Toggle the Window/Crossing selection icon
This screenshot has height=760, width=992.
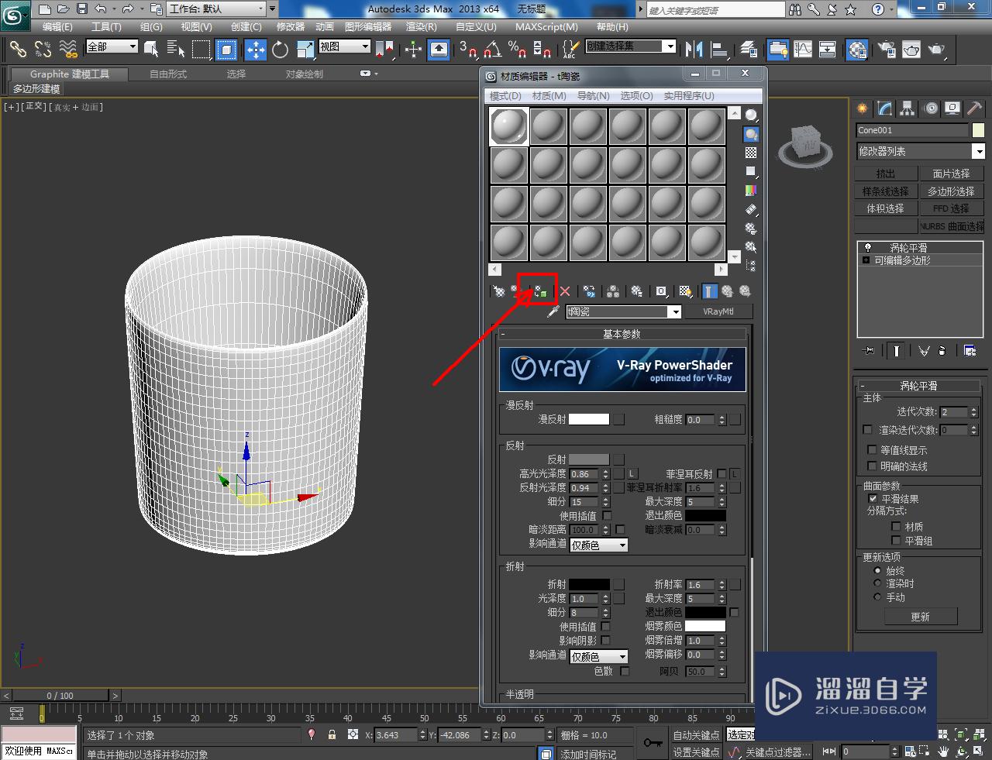pyautogui.click(x=226, y=50)
